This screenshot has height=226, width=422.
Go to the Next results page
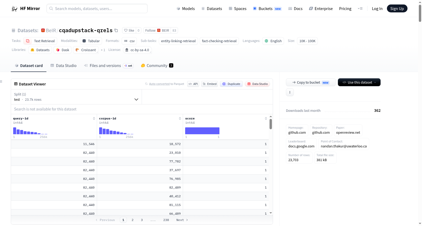182,220
